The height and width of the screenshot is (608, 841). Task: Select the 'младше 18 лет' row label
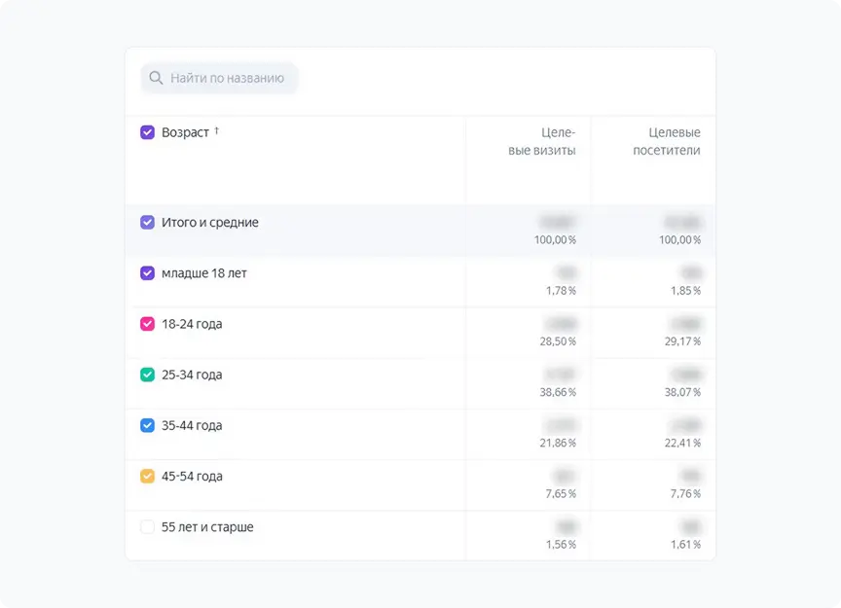204,273
